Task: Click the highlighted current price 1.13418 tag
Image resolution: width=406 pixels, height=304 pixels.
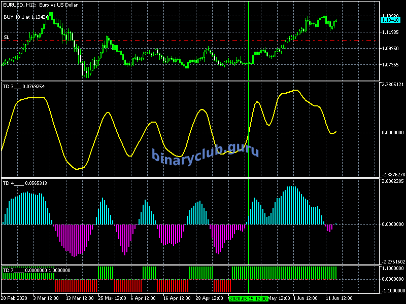Action: pos(391,20)
